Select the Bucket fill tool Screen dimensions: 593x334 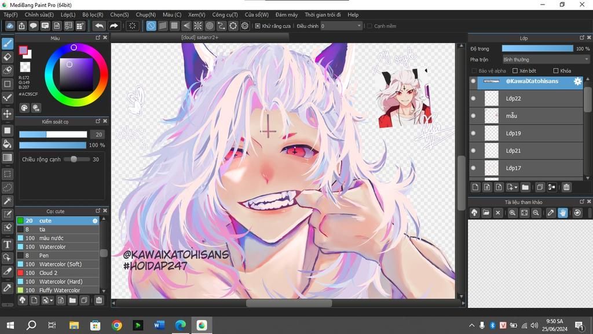click(x=8, y=144)
